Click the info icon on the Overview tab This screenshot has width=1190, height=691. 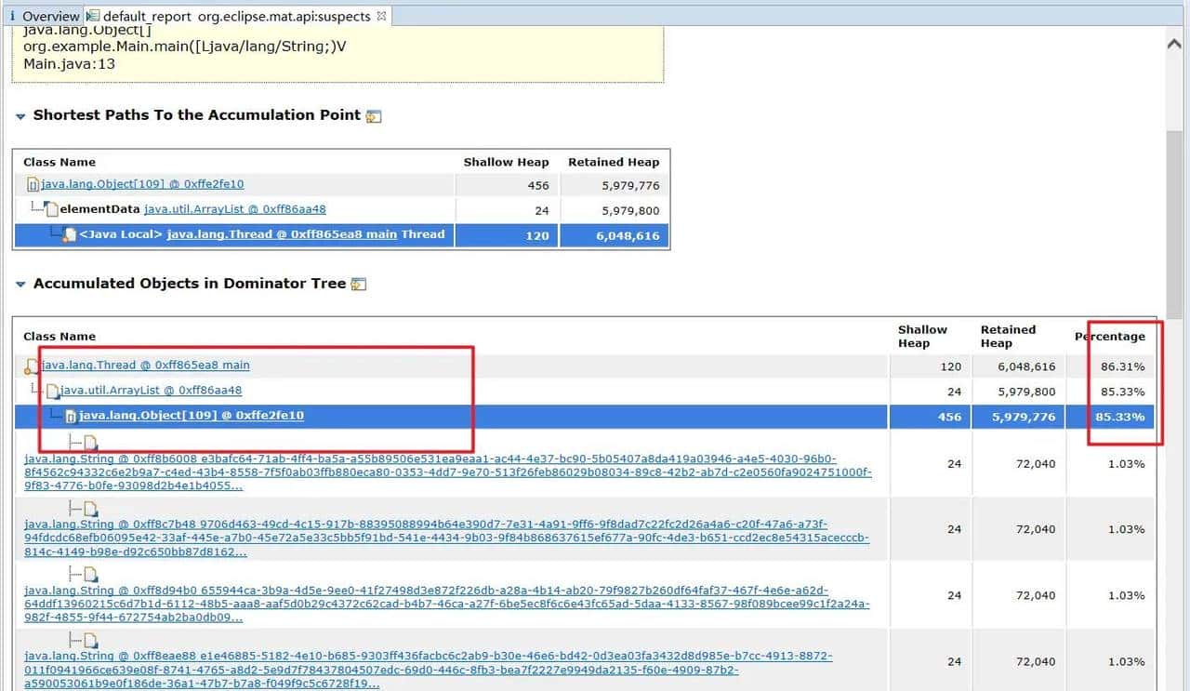[x=12, y=16]
